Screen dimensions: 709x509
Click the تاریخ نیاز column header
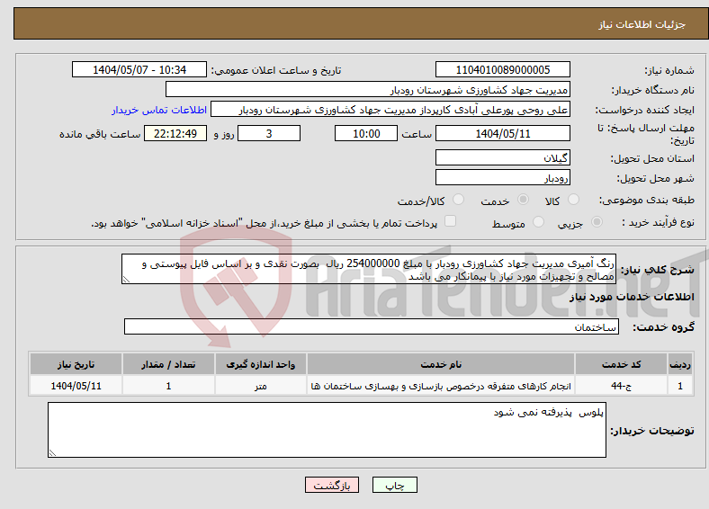point(76,364)
